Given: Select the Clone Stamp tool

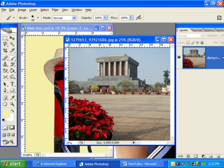Looking at the screenshot, I should 5,64.
